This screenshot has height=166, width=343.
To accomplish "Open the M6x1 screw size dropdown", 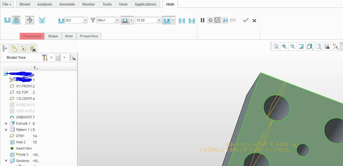I will pos(117,20).
